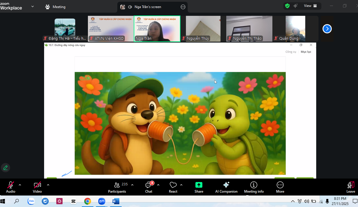Open the More options menu
The image size is (358, 207).
pos(280,187)
